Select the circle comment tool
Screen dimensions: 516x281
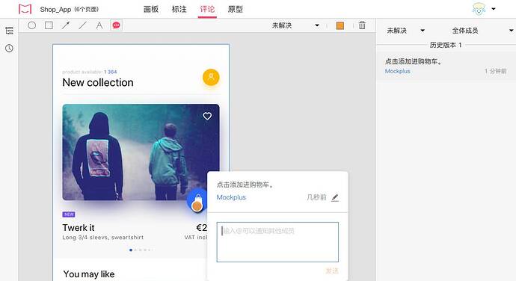(x=32, y=25)
